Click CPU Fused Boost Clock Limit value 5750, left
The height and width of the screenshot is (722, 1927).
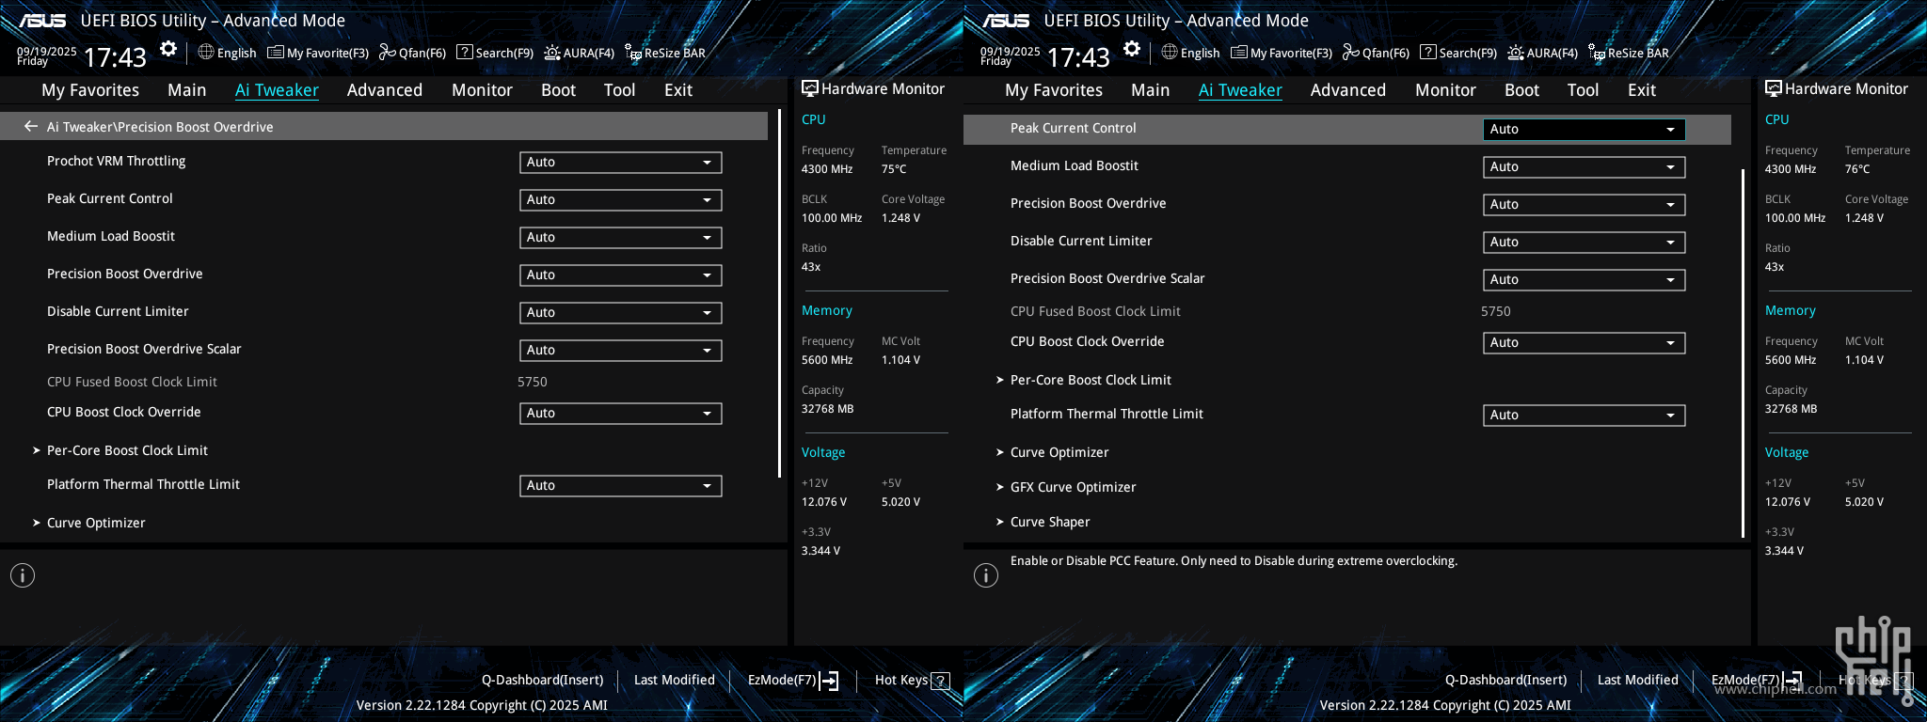[533, 382]
